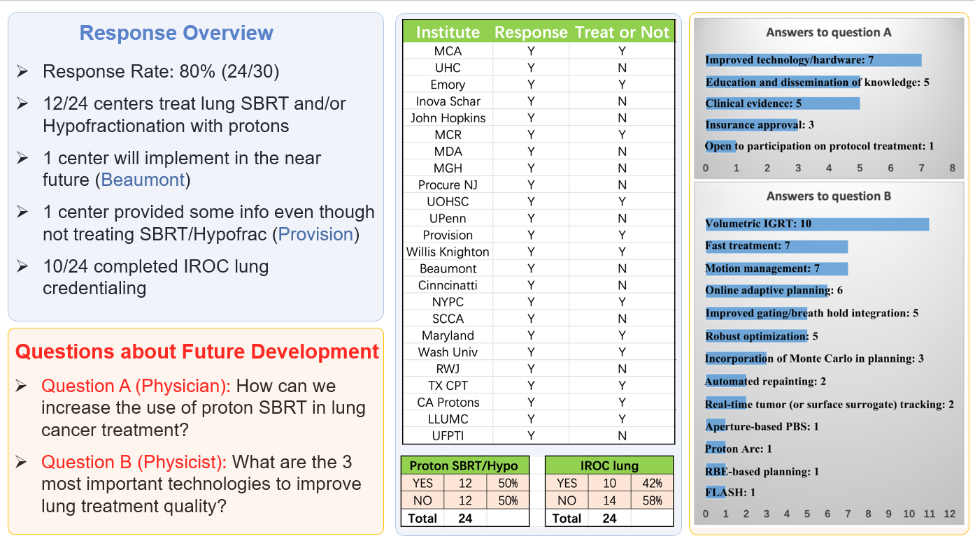Image resolution: width=975 pixels, height=550 pixels.
Task: Click the 'Automated repainting: 2' label
Action: 765,382
